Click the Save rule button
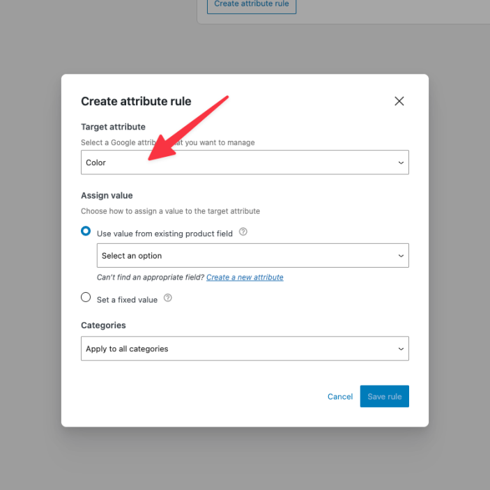490x490 pixels. 385,397
